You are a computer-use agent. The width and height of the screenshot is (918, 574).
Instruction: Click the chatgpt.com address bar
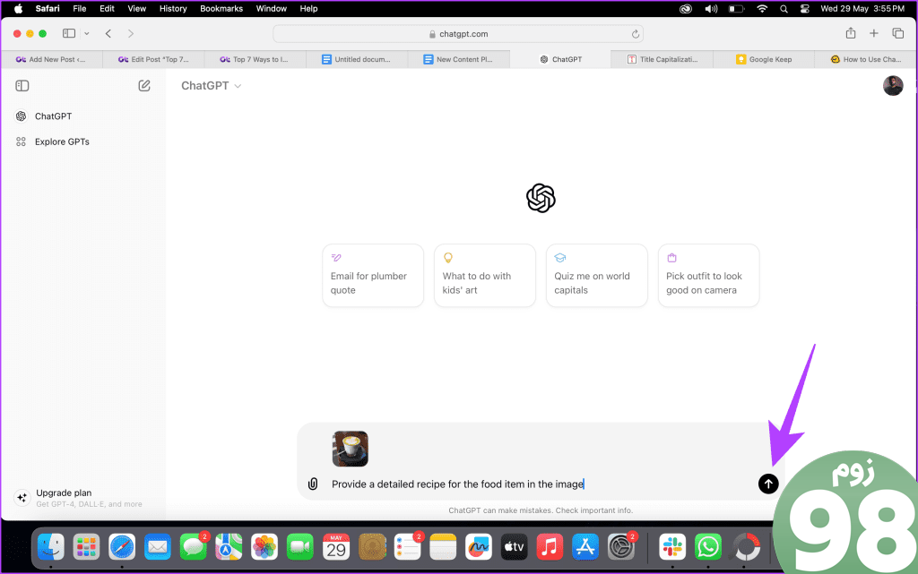click(x=458, y=34)
